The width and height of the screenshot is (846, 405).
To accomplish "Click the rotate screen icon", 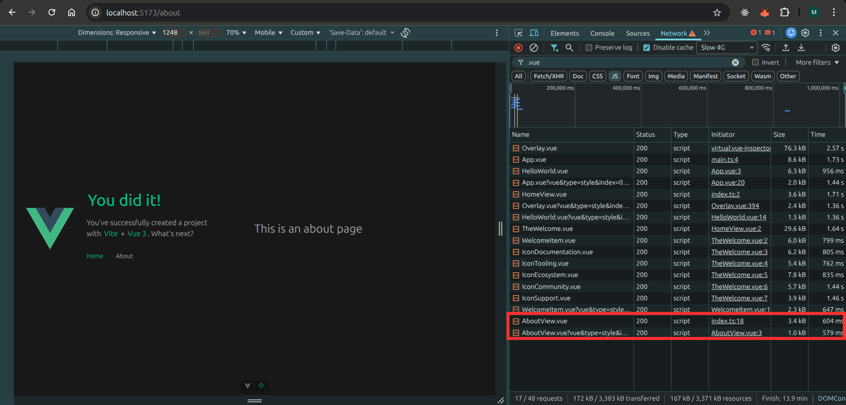I will tap(406, 33).
